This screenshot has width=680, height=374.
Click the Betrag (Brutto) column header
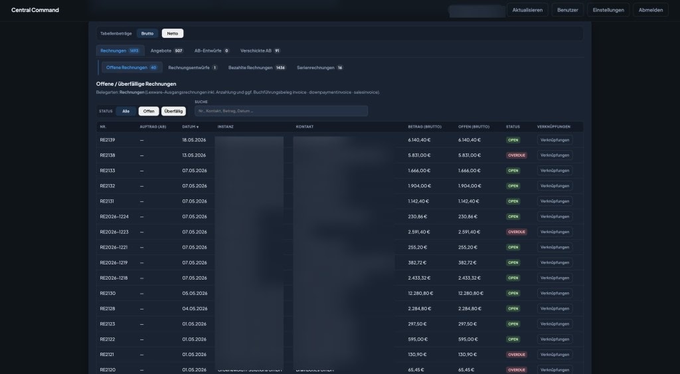click(424, 127)
